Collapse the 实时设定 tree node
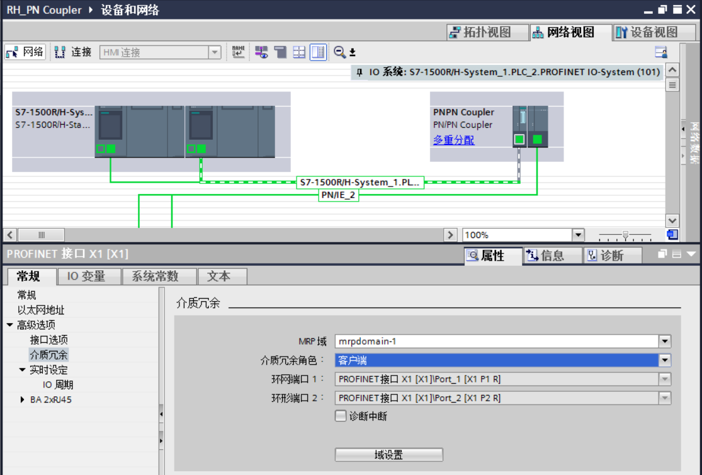 tap(23, 370)
